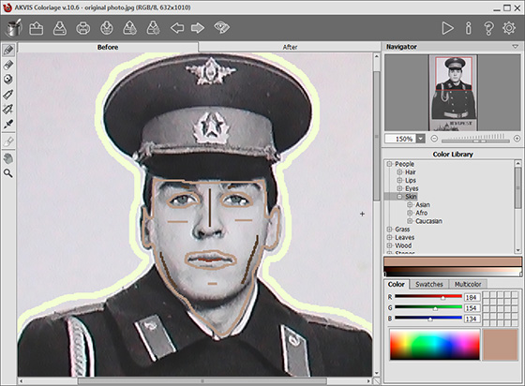Toggle strokes visibility eye icon

221,28
